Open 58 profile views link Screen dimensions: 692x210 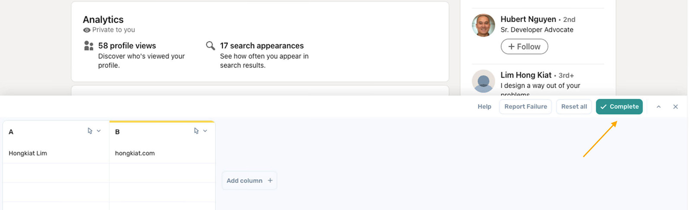(x=127, y=46)
